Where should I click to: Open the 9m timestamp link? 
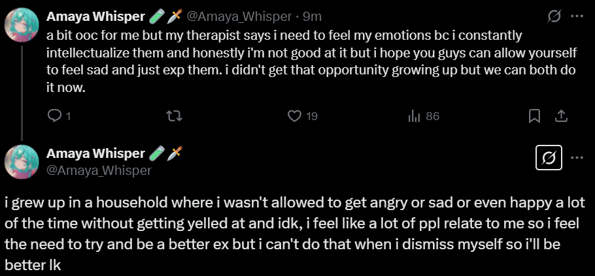coord(312,16)
